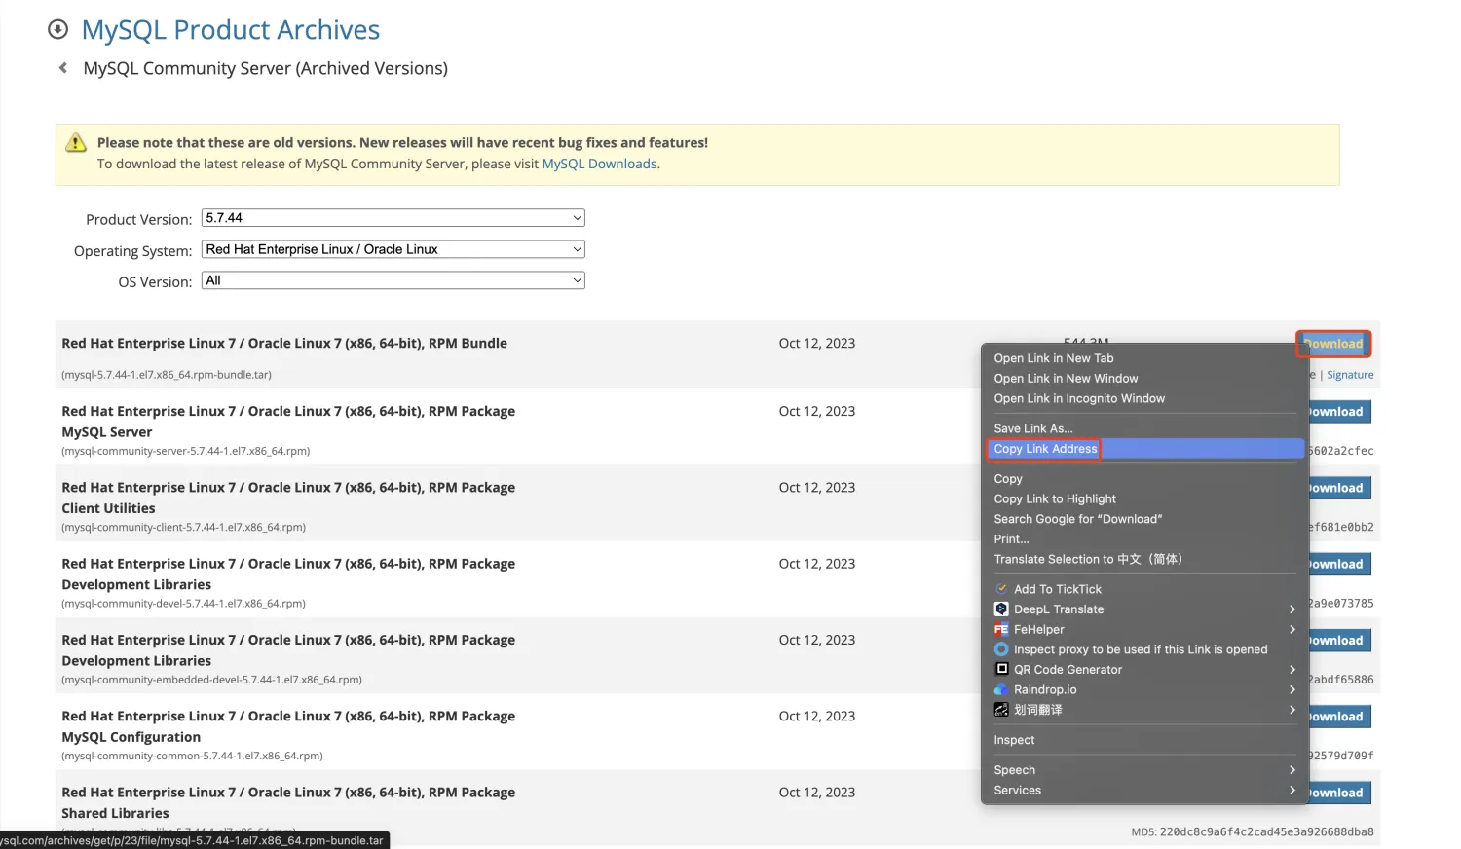Open the Product Version 5.7.44 dropdown

pyautogui.click(x=393, y=218)
